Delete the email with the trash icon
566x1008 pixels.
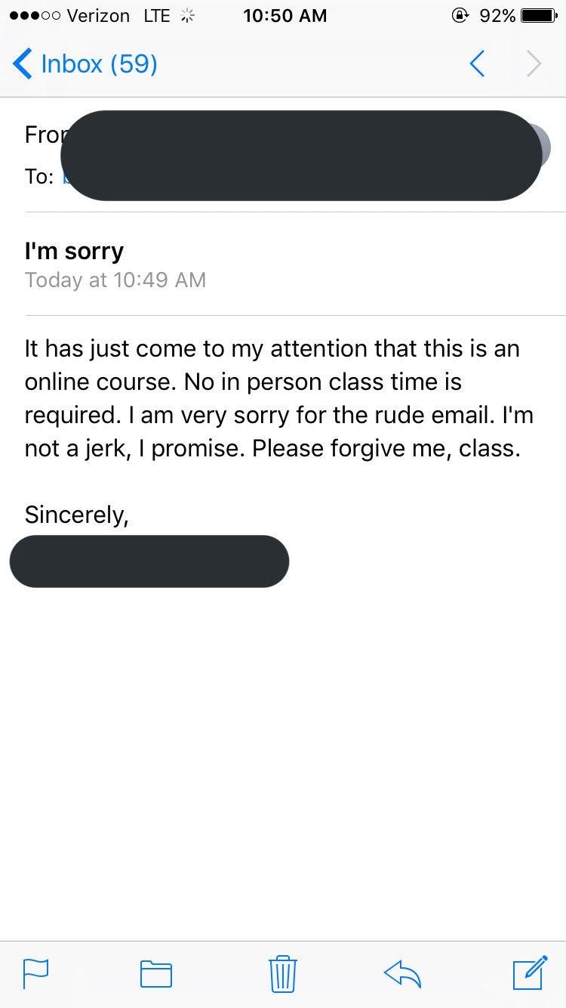point(283,973)
